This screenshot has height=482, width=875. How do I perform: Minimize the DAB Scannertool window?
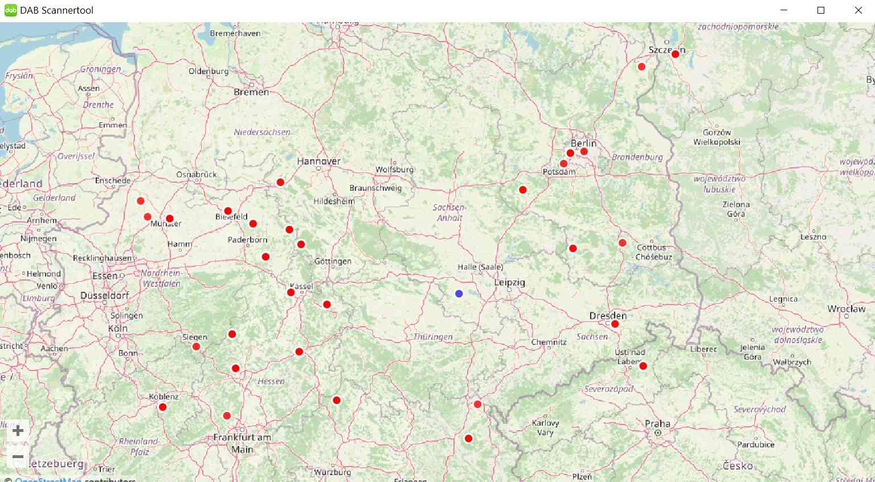pos(784,10)
